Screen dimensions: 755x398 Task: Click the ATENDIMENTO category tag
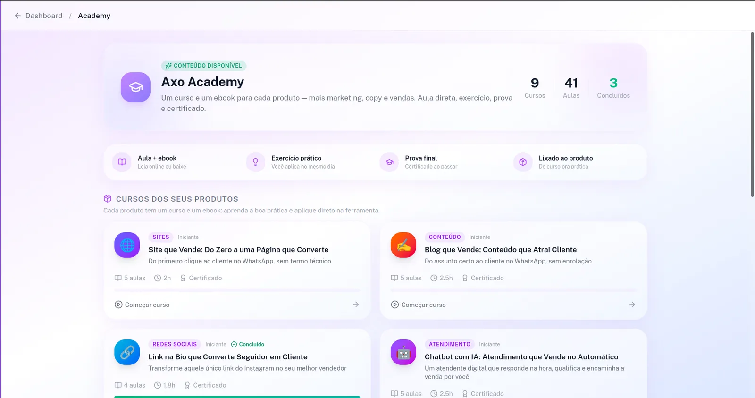(450, 344)
